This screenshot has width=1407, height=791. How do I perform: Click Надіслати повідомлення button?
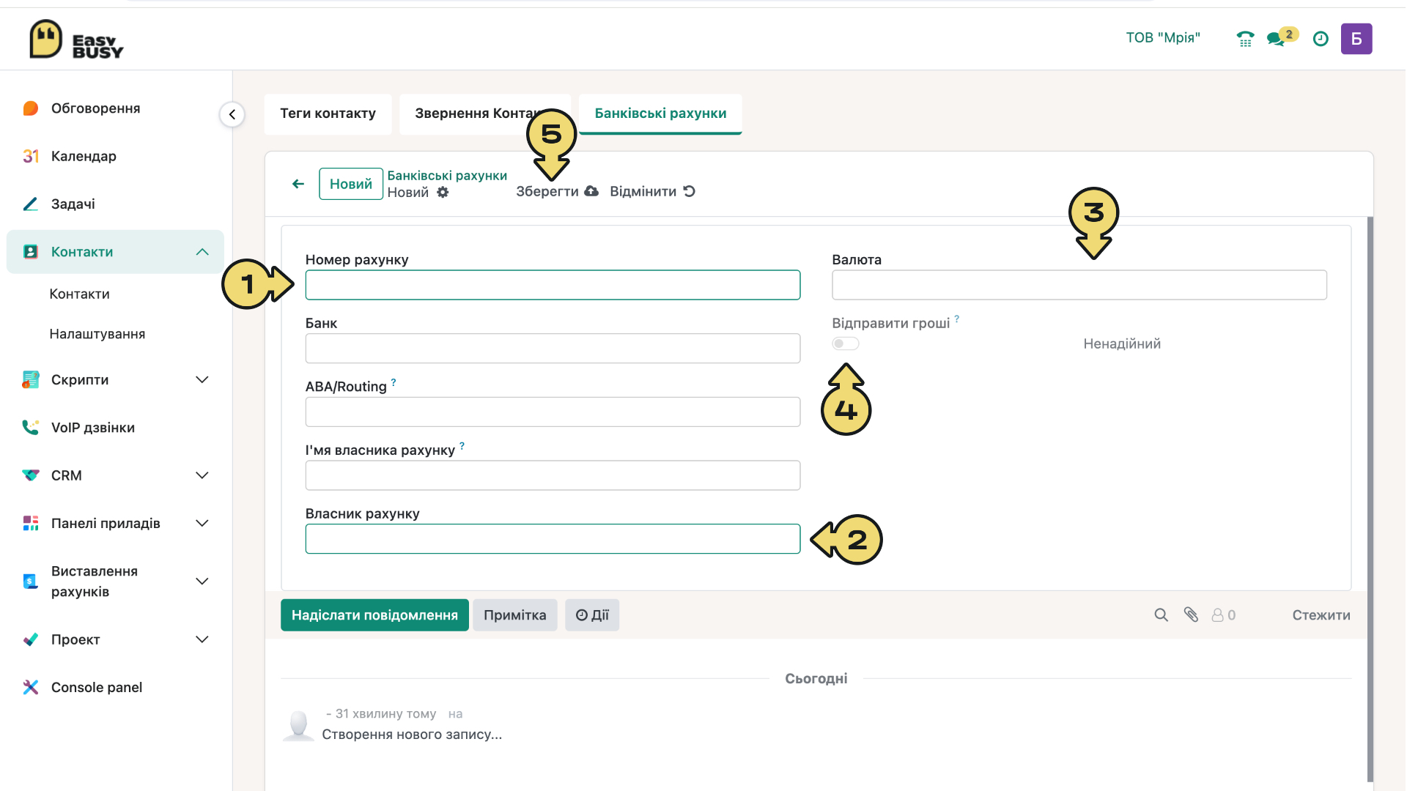click(374, 615)
